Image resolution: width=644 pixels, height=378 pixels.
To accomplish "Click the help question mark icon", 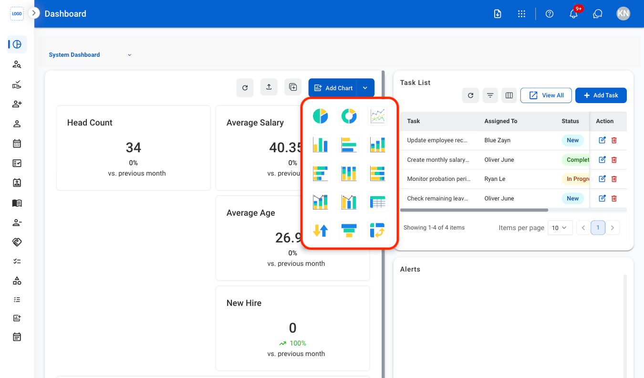I will click(550, 14).
